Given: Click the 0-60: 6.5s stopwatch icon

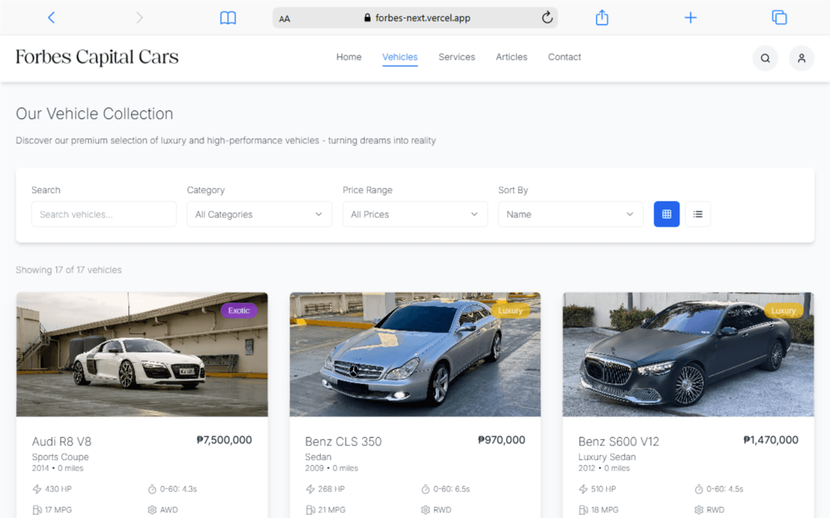Looking at the screenshot, I should [425, 489].
